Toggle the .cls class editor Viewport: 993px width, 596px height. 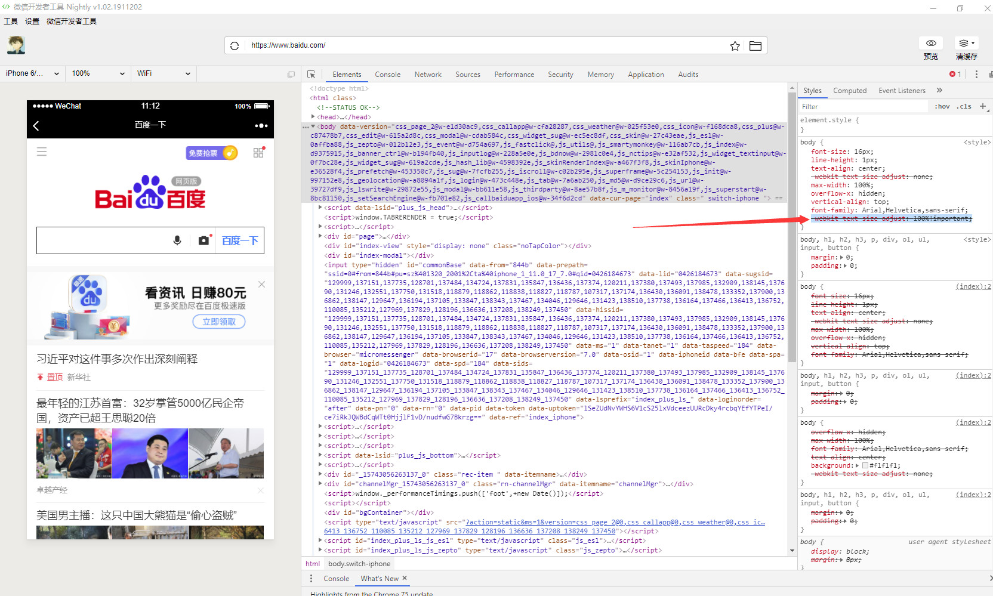(964, 107)
